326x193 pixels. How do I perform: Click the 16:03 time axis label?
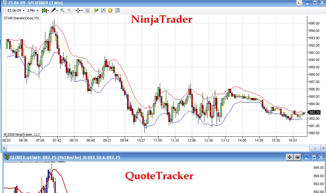293,140
